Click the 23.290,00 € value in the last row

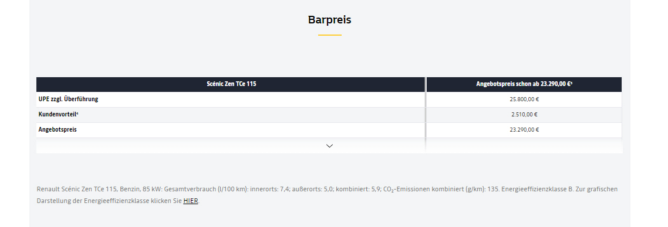[x=524, y=129]
